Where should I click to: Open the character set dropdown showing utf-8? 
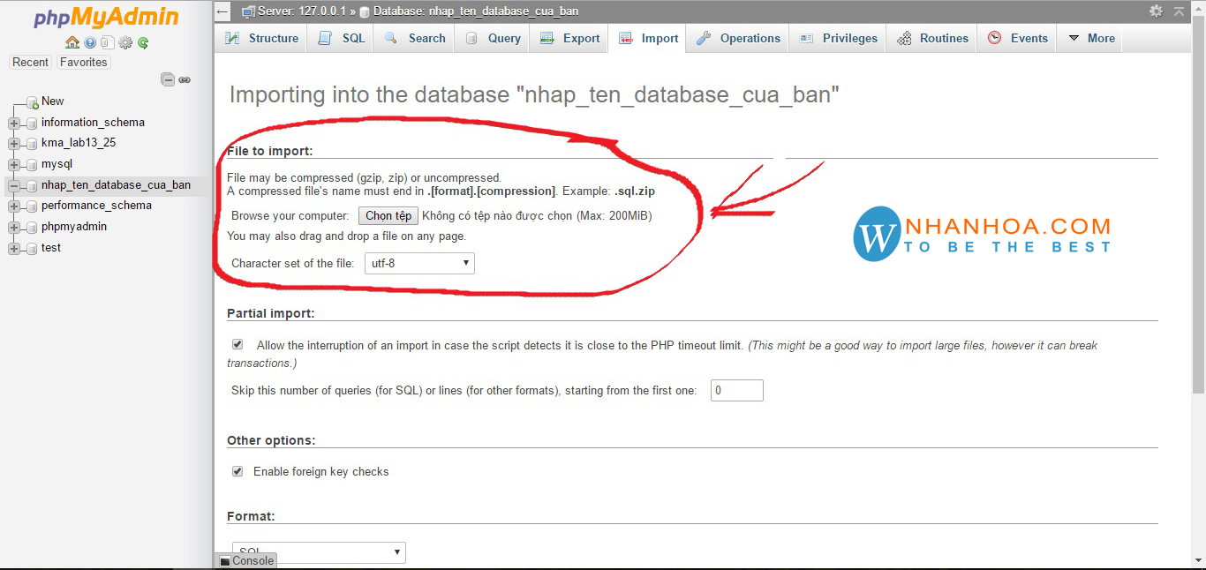[418, 263]
